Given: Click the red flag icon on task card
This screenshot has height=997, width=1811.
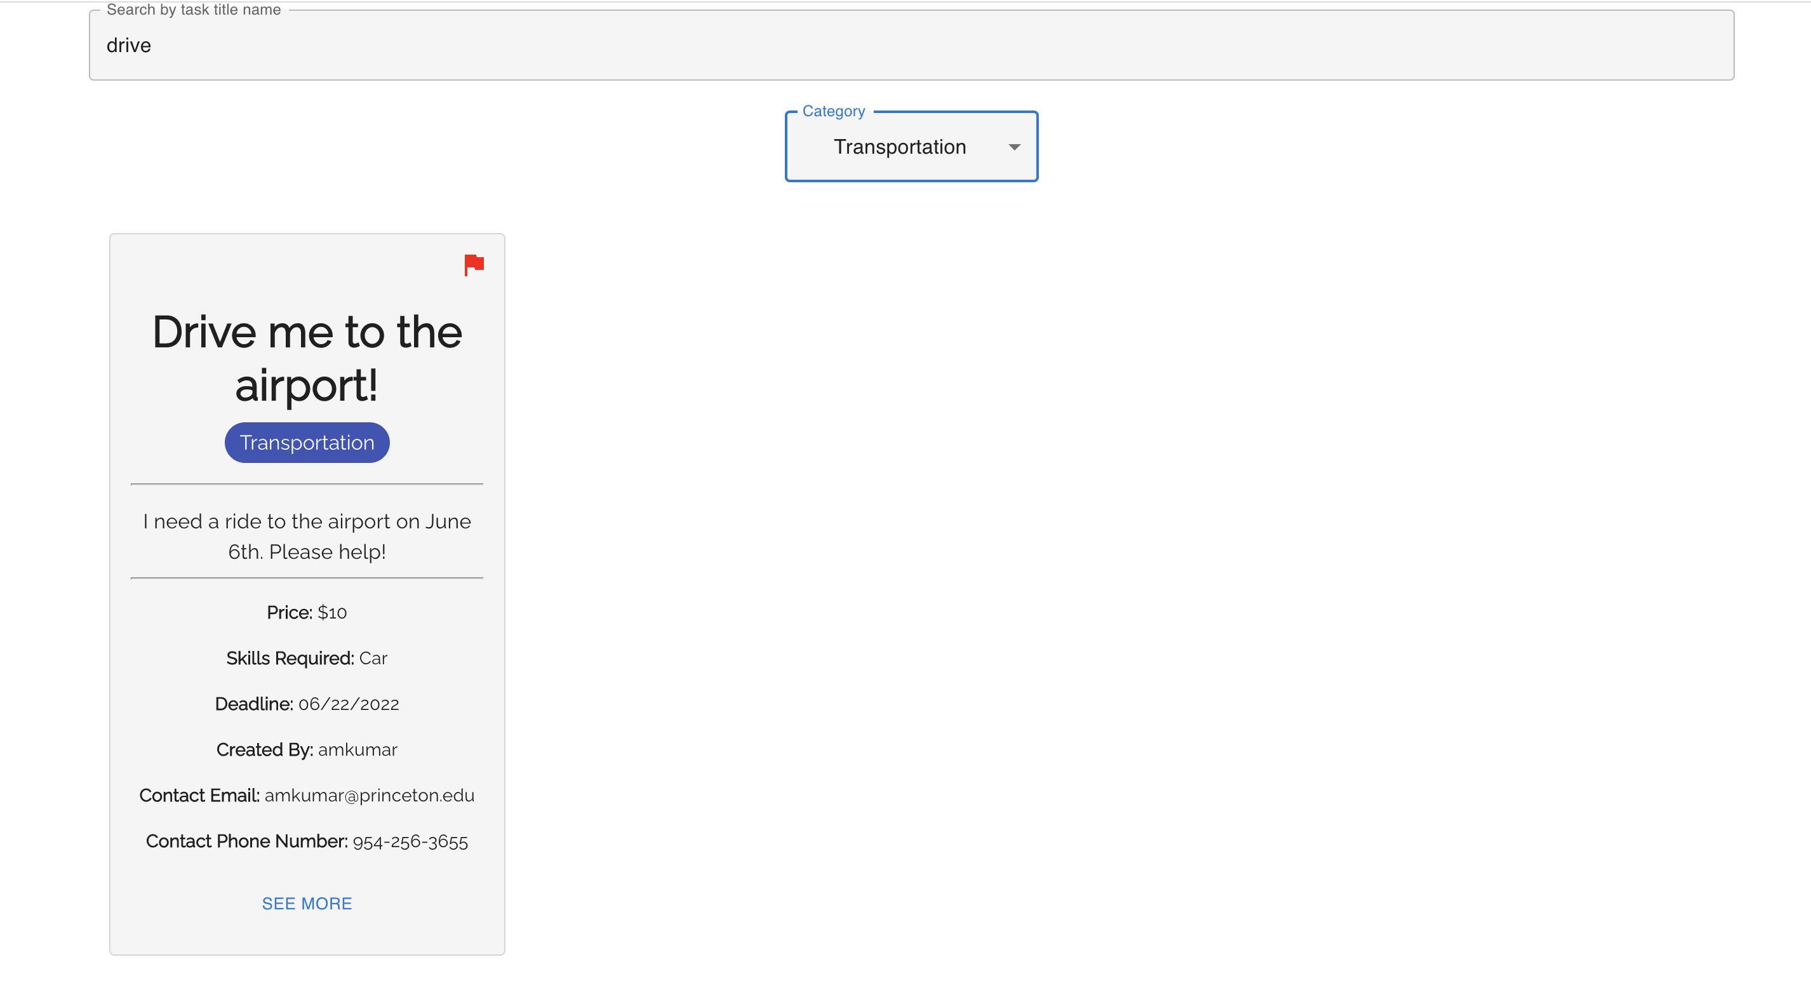Looking at the screenshot, I should click(x=474, y=264).
